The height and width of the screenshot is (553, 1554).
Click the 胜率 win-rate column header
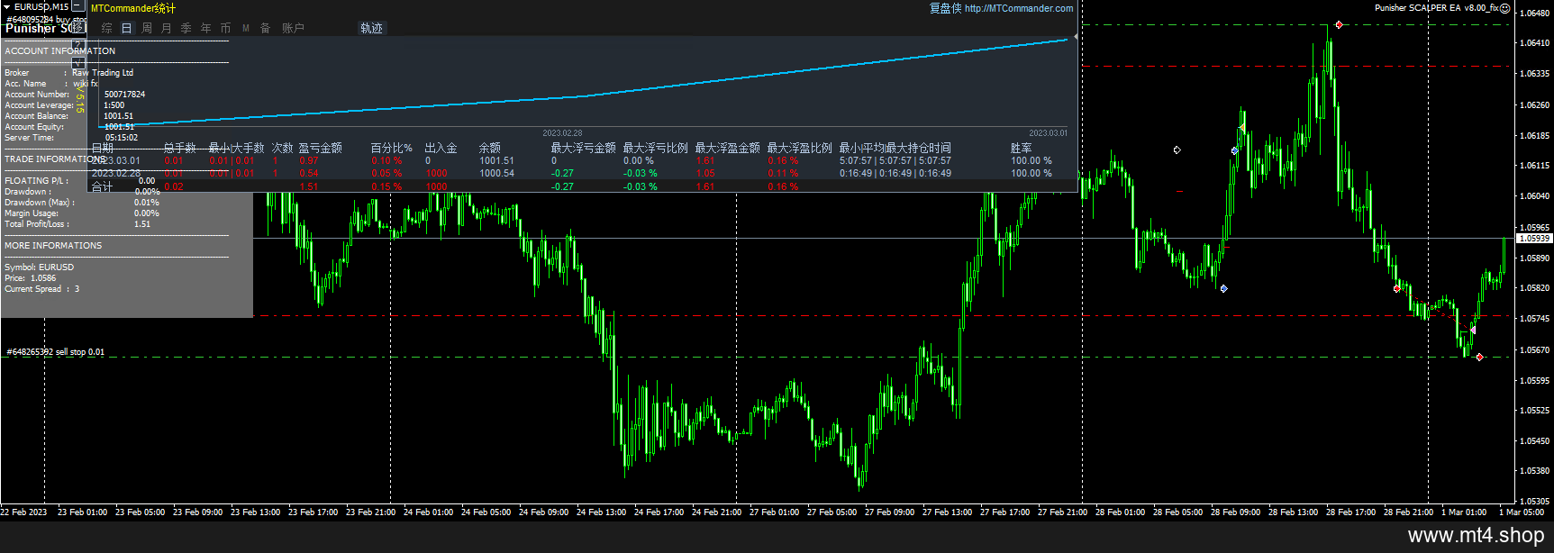point(1022,148)
